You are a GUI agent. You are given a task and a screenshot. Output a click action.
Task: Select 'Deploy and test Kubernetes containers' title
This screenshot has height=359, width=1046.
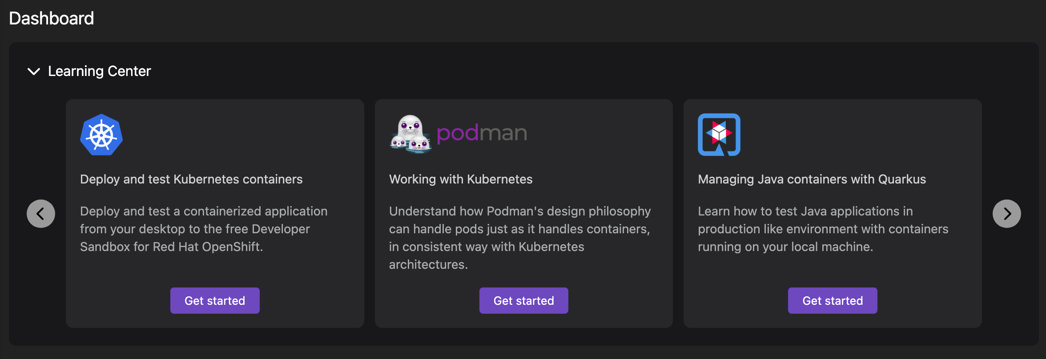pyautogui.click(x=191, y=179)
